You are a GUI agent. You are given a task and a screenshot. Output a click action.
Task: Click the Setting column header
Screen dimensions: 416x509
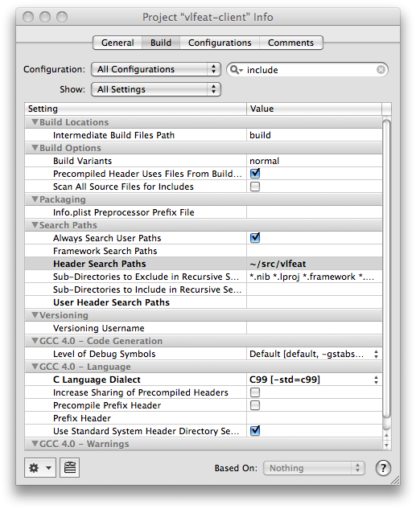[136, 109]
